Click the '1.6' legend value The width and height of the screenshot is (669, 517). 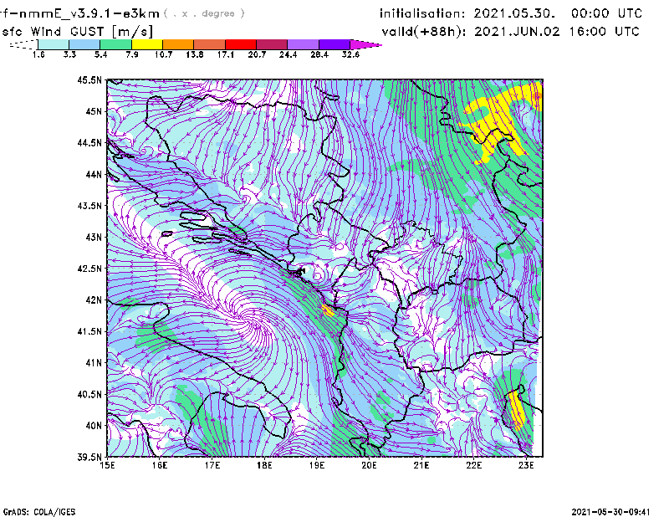tap(38, 54)
